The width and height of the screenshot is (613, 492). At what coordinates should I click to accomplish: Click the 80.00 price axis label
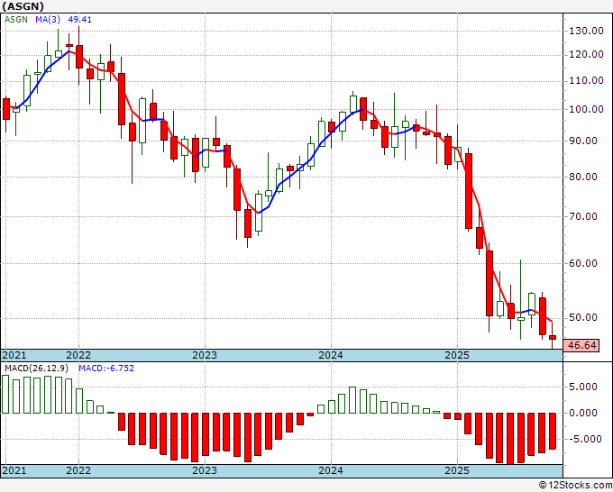[583, 177]
